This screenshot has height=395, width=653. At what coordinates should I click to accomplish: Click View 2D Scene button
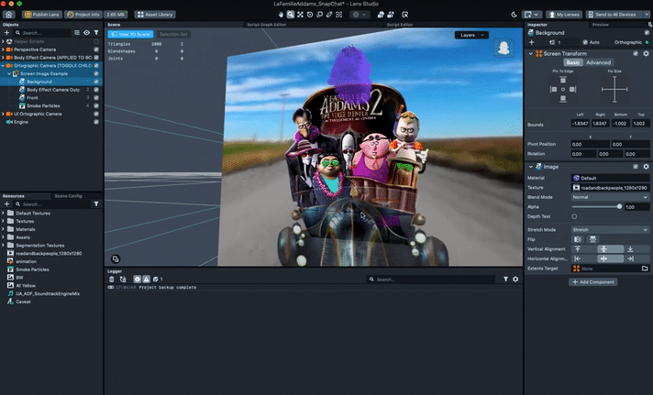click(130, 34)
